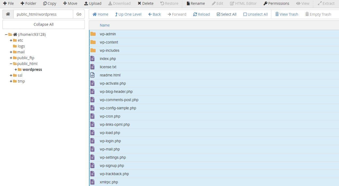Click the path input field public_html/wordpress

pyautogui.click(x=43, y=14)
